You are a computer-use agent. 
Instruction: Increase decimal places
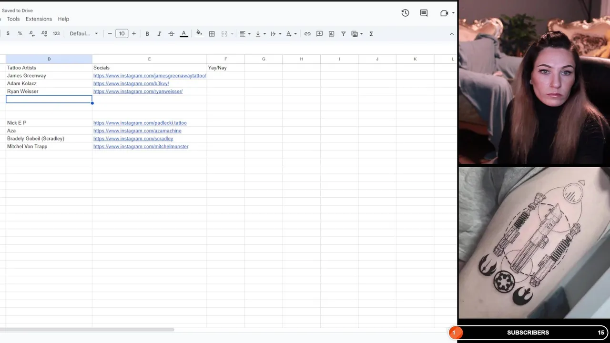[x=44, y=33]
